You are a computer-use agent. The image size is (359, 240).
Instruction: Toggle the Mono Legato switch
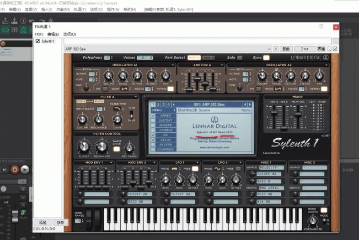pos(324,210)
